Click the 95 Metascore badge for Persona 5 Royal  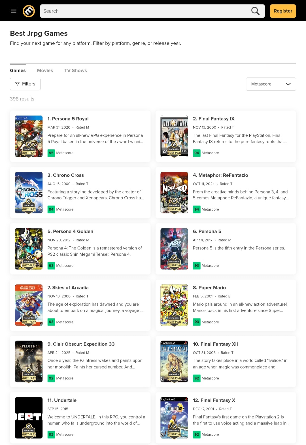51,153
